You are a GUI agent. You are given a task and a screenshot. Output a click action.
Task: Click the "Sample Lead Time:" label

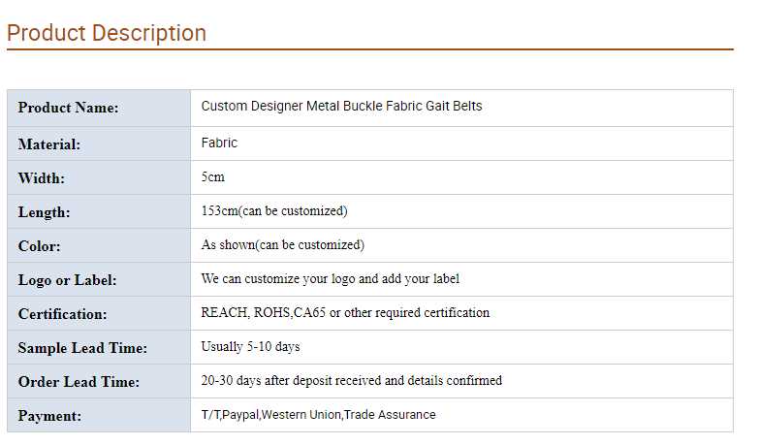(82, 348)
